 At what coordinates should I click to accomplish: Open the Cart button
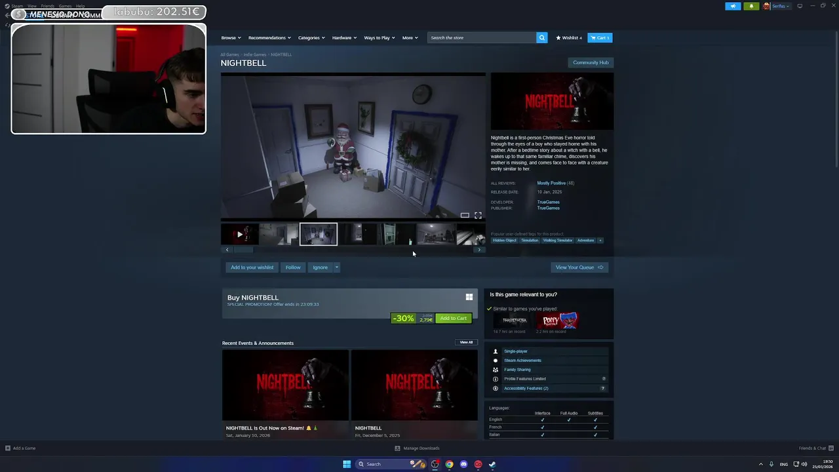click(600, 37)
